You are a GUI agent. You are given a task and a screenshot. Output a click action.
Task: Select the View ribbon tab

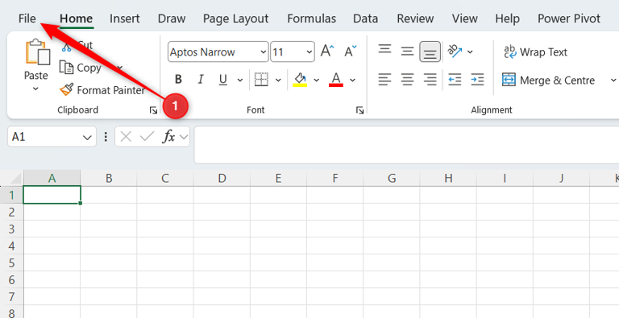(464, 19)
